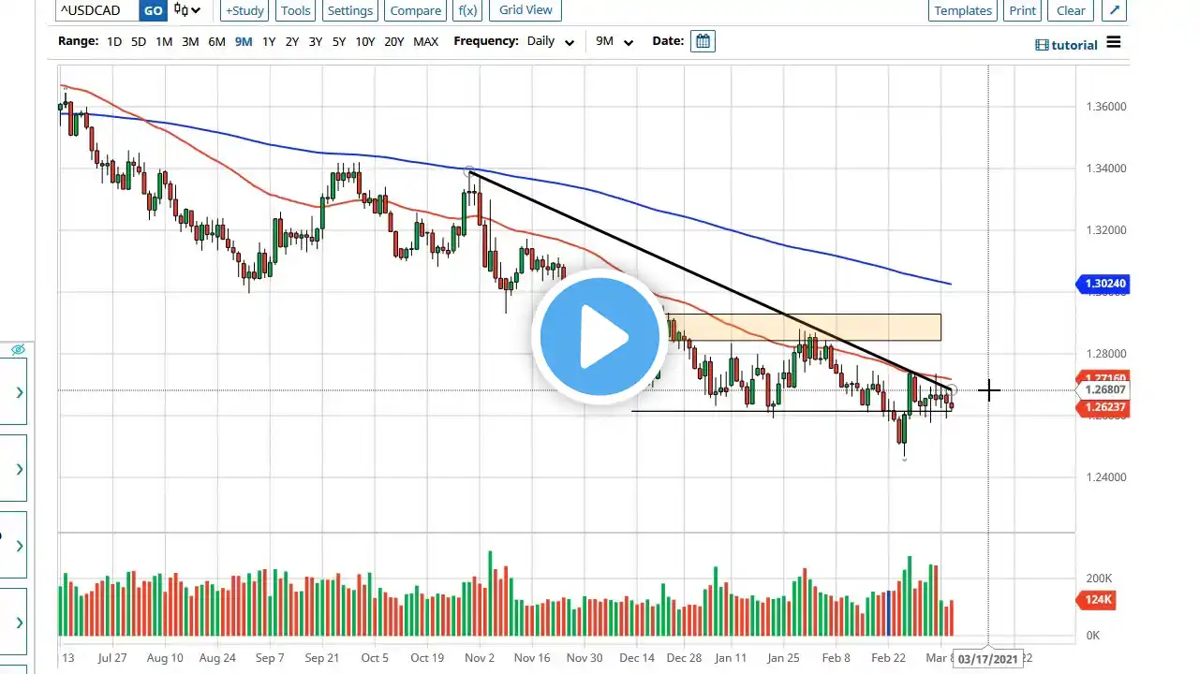The image size is (1199, 674).
Task: Clear the chart using the Clear button
Action: 1071,10
